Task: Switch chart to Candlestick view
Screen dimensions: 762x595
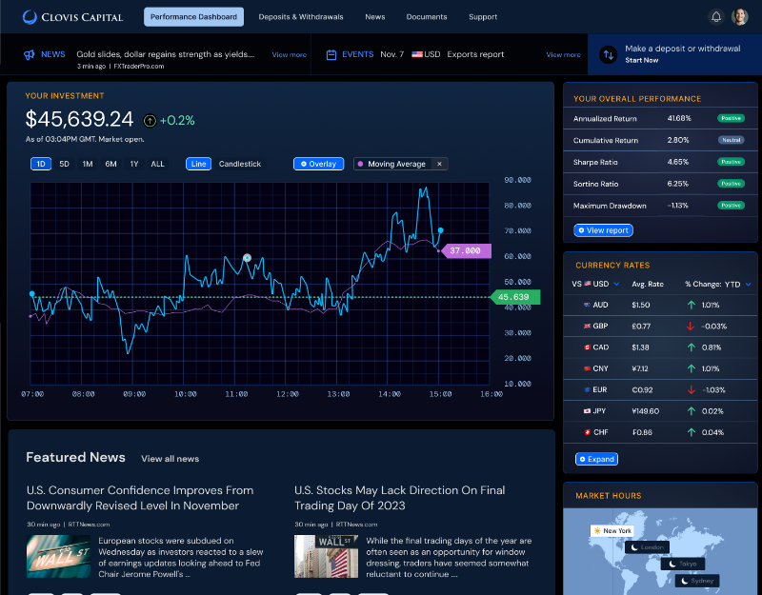Action: pos(240,164)
